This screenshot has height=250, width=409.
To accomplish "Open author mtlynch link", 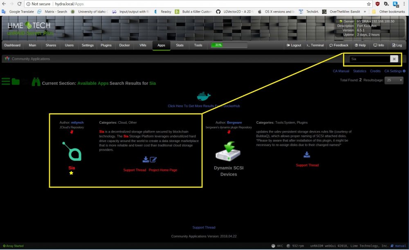I will [x=77, y=122].
